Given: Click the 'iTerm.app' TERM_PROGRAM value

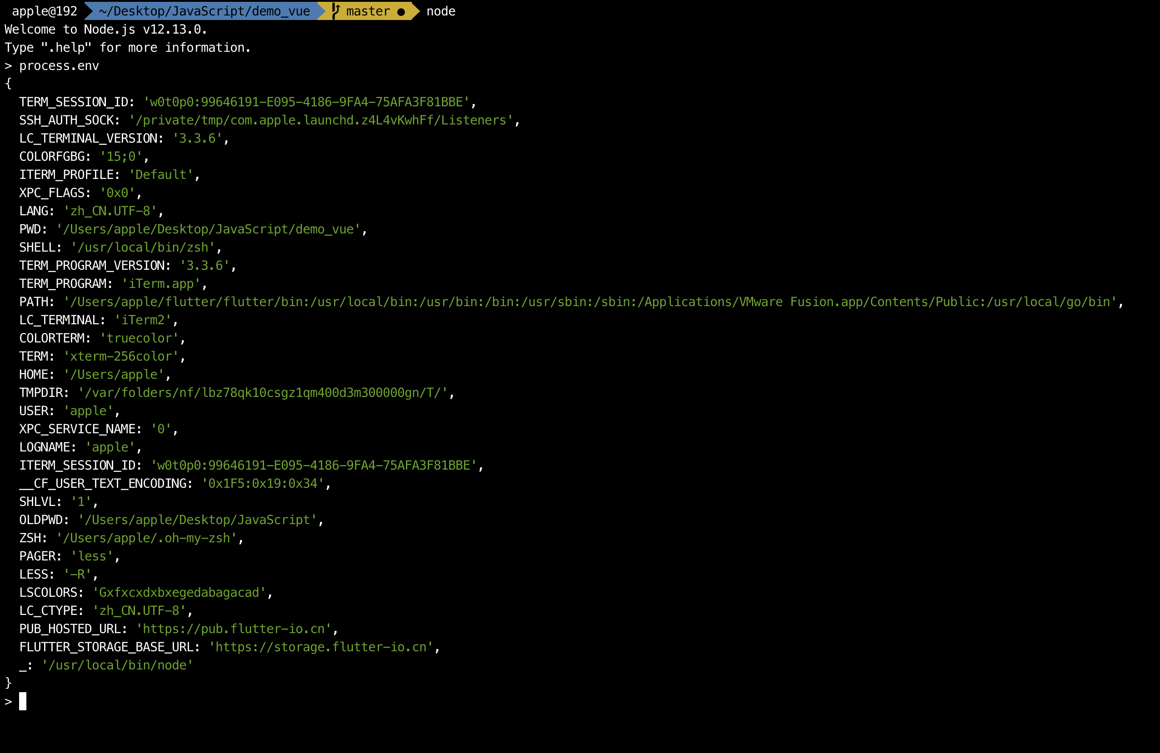Looking at the screenshot, I should pos(161,283).
